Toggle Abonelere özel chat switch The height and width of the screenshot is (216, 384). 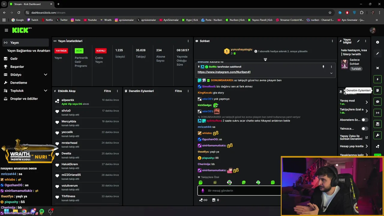[364, 120]
